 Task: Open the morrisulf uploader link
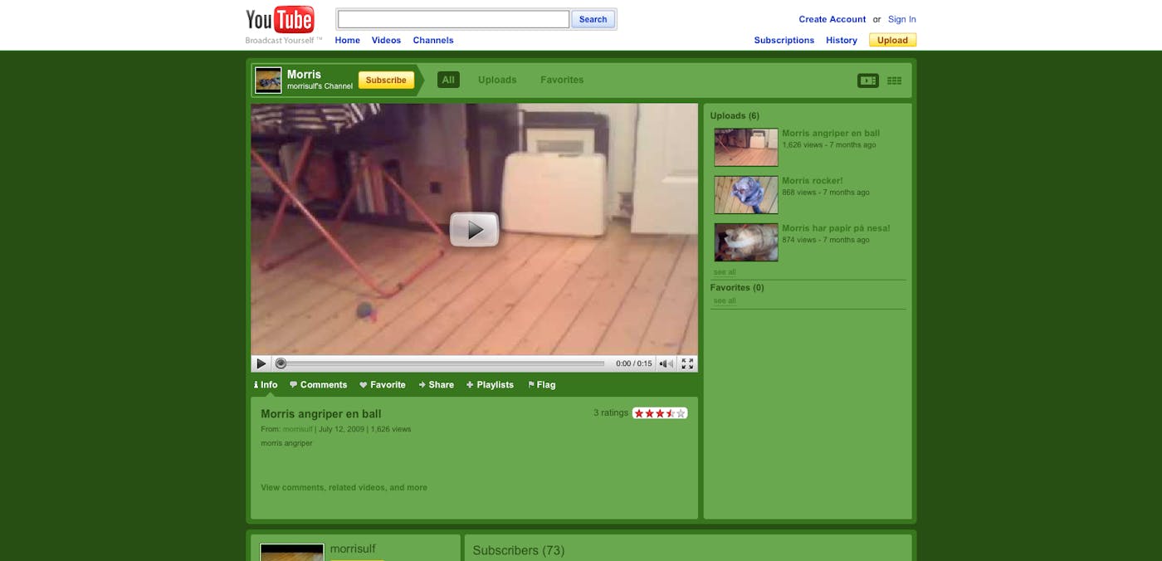tap(298, 429)
